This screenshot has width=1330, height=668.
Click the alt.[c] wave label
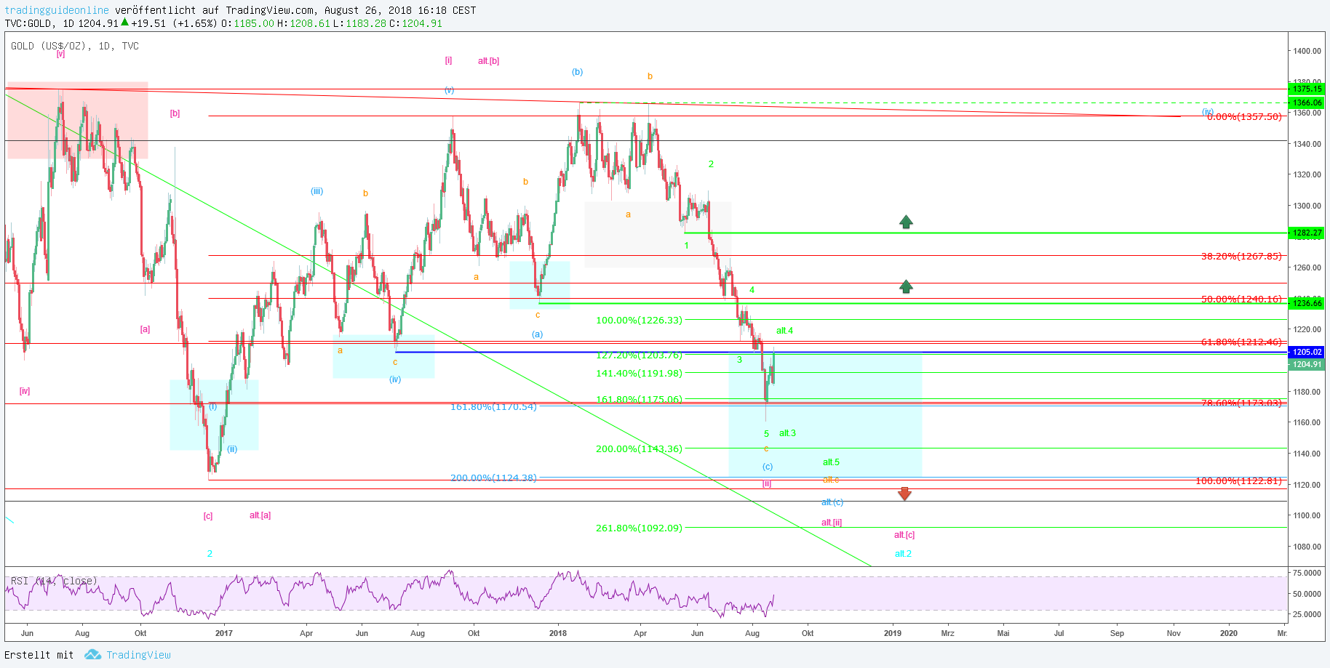click(x=904, y=535)
